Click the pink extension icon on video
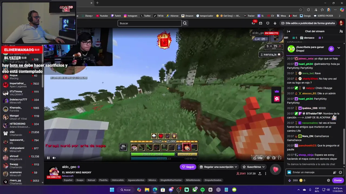Image resolution: width=346 pixels, height=194 pixels. [277, 99]
